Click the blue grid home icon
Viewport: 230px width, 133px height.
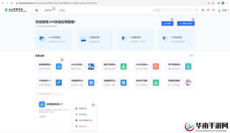tap(37, 10)
